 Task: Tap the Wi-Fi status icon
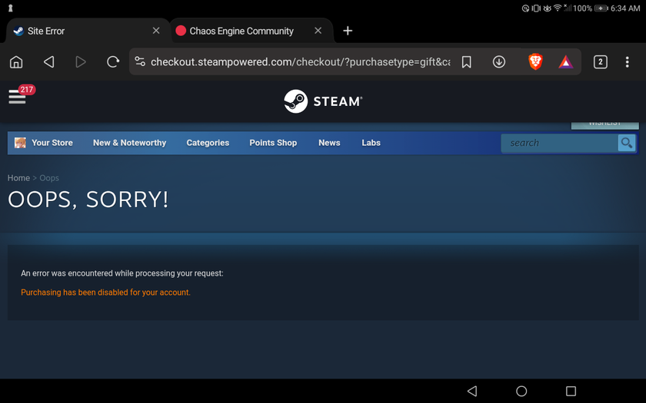(558, 8)
